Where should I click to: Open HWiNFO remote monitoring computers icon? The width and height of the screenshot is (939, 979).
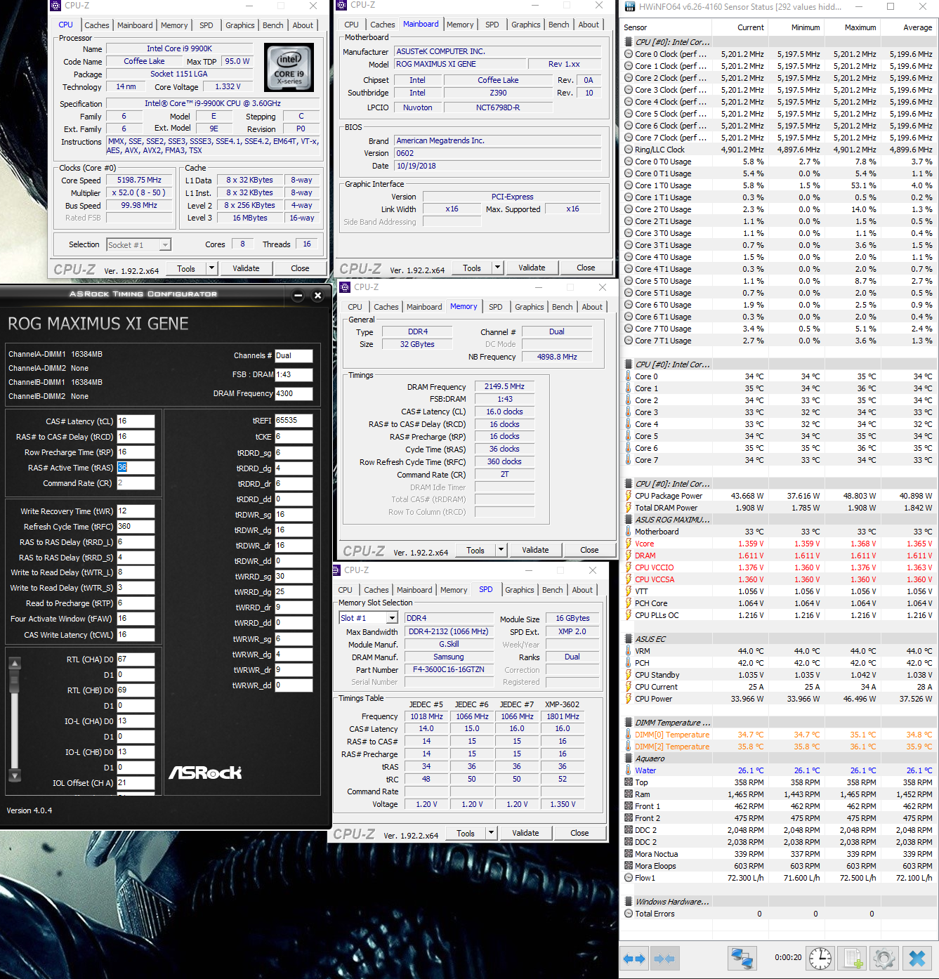(742, 959)
